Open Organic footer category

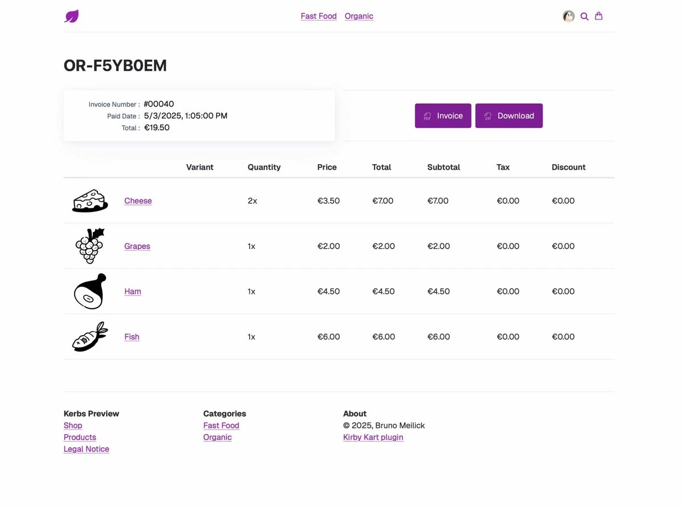(218, 438)
